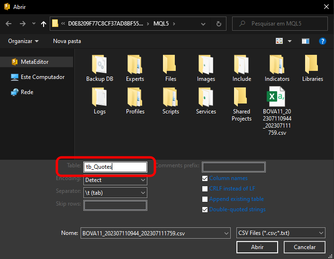Expand hidden path chevrons in address bar
334x259 pixels.
click(x=63, y=23)
